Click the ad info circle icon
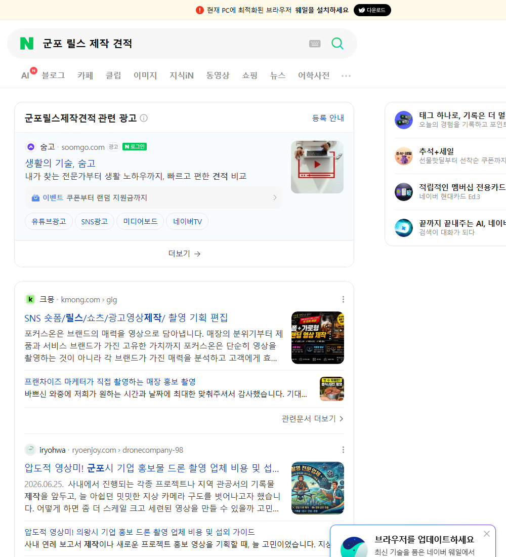 pyautogui.click(x=144, y=118)
